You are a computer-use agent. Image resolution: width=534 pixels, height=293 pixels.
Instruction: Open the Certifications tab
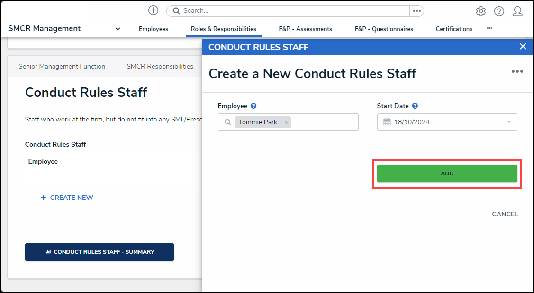[x=454, y=29]
